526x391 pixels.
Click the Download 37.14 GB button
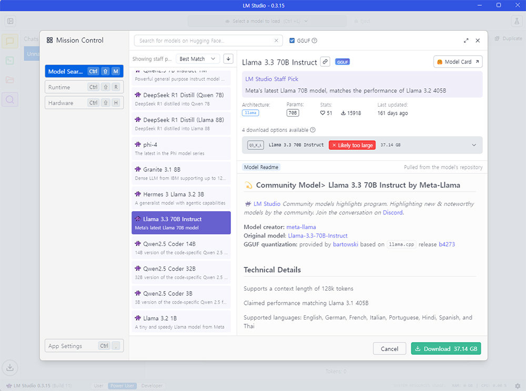(x=446, y=348)
